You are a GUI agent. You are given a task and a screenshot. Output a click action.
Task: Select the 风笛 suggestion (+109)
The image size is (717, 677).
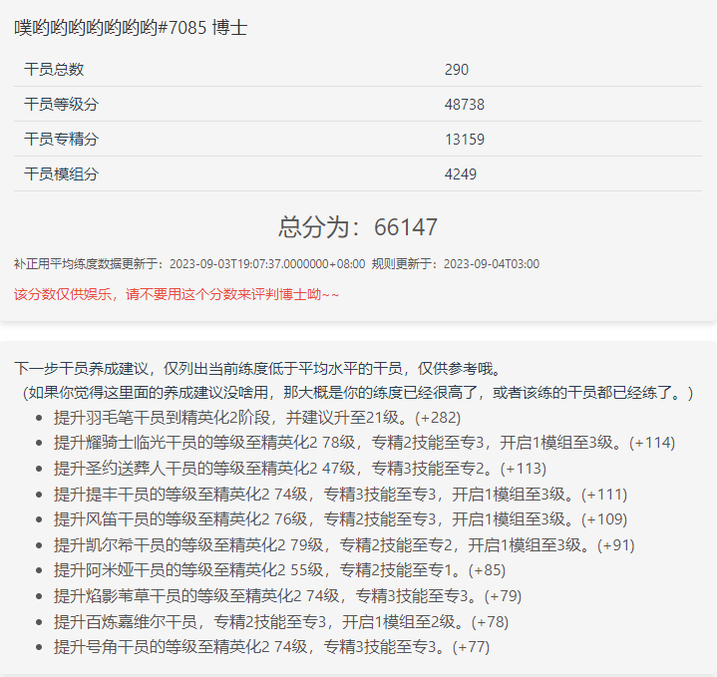click(340, 519)
